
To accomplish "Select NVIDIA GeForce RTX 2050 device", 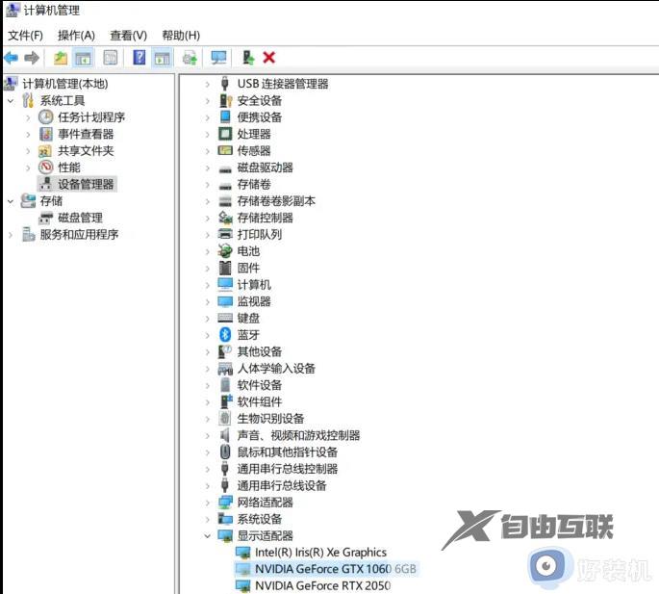I will pos(323,585).
